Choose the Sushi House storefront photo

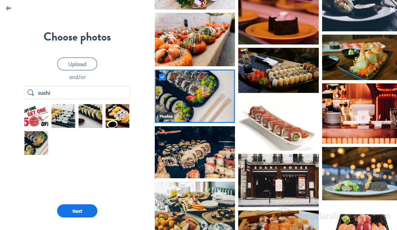tap(279, 180)
